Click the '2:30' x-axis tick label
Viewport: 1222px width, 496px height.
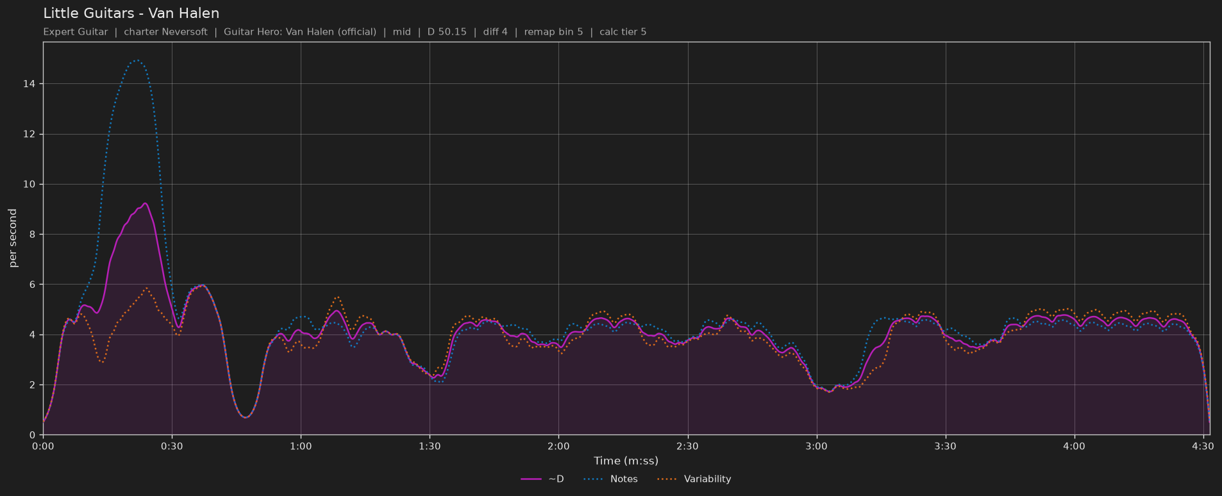(x=687, y=446)
